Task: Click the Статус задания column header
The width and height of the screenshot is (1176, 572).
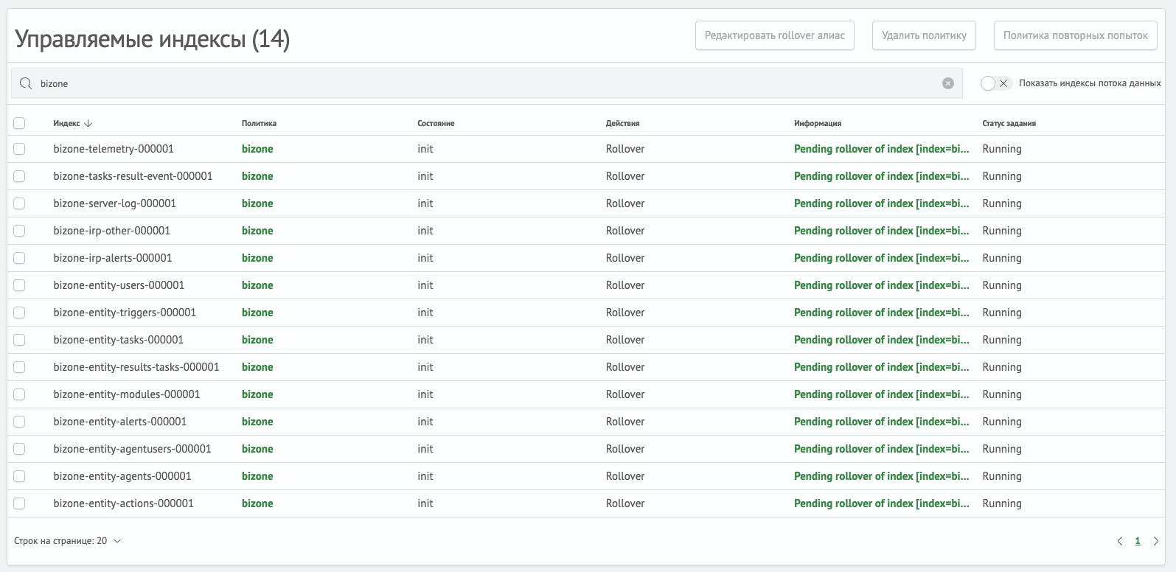Action: tap(1009, 123)
